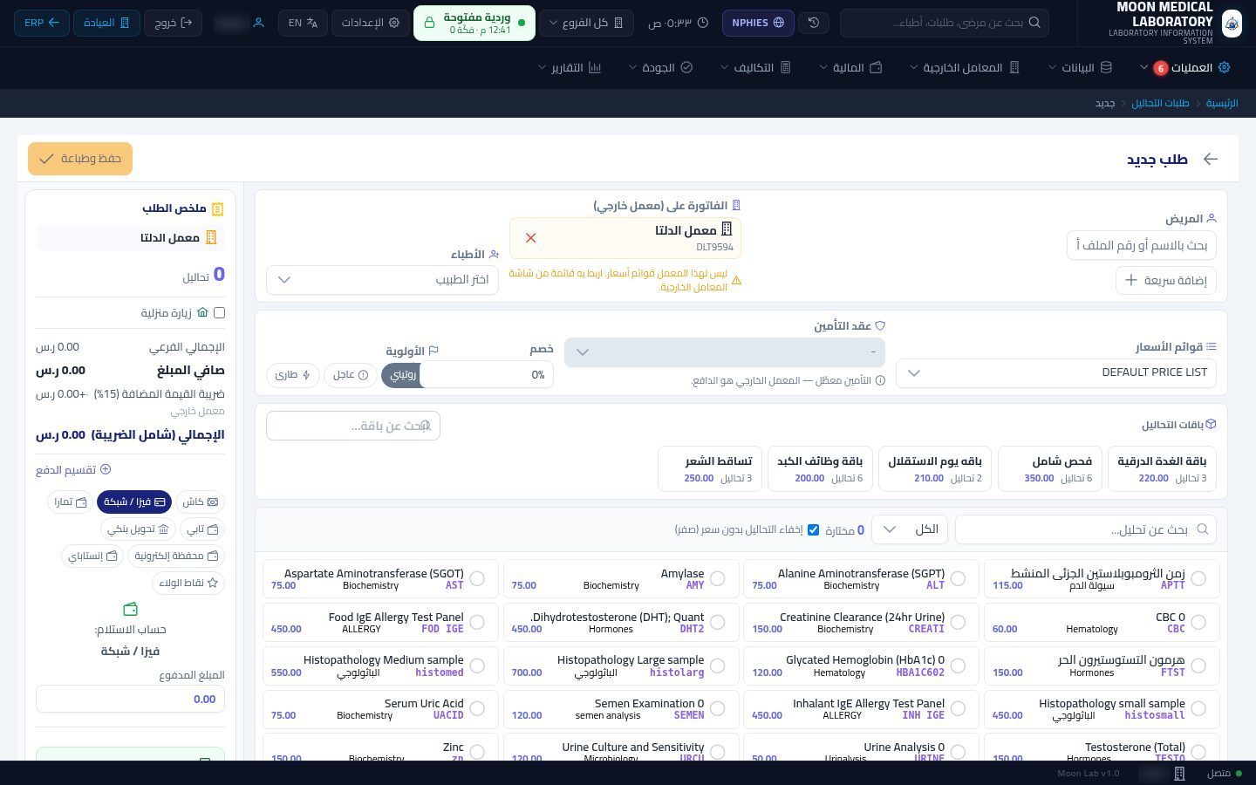This screenshot has height=785, width=1256.
Task: Open كل الفروع branches dropdown
Action: pyautogui.click(x=586, y=23)
